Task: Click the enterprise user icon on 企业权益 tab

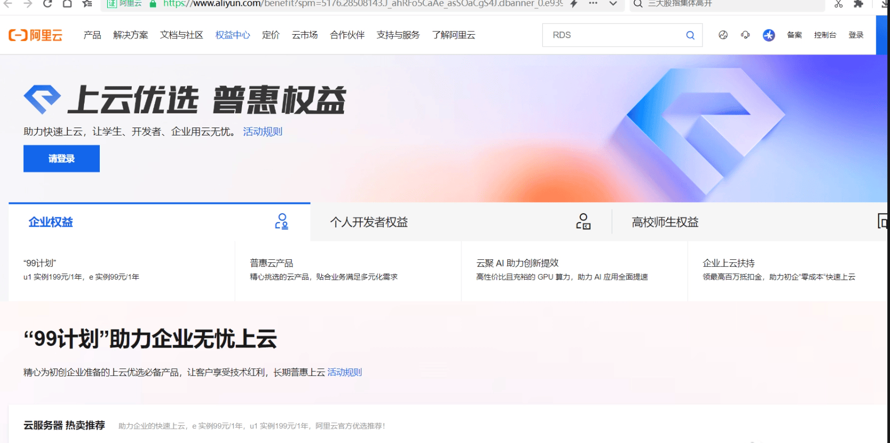Action: (282, 221)
